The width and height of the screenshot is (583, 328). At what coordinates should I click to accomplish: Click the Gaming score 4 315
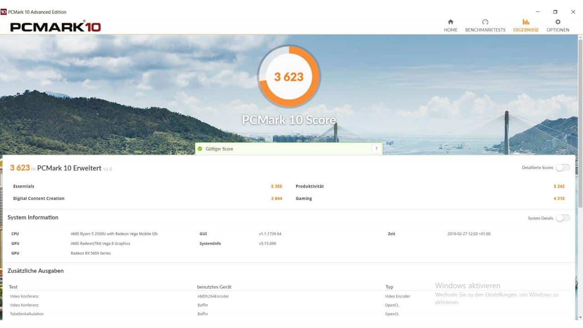click(560, 198)
